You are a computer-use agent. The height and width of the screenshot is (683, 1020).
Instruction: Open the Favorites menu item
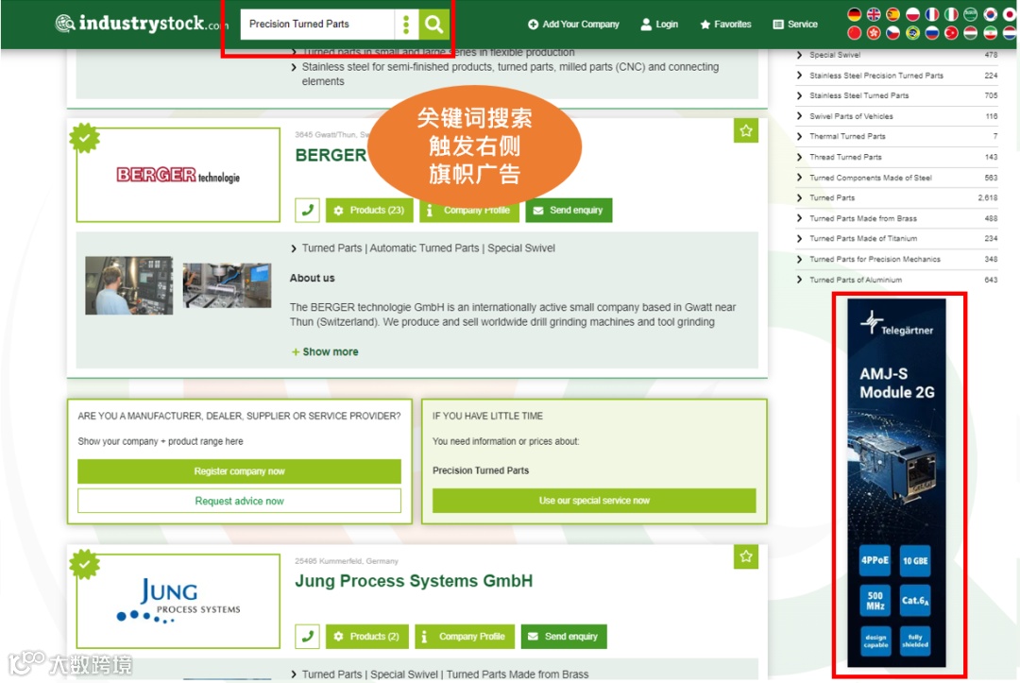[x=725, y=24]
